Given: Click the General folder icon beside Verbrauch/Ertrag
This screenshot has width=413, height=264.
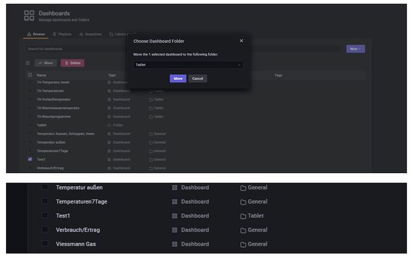Looking at the screenshot, I should [243, 230].
